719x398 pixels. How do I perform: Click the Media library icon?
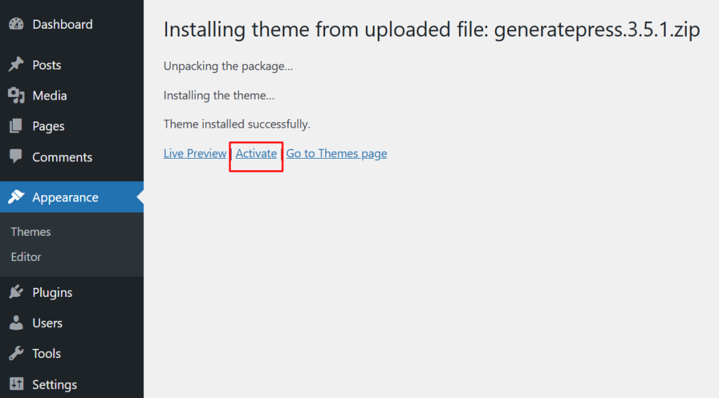tap(15, 95)
